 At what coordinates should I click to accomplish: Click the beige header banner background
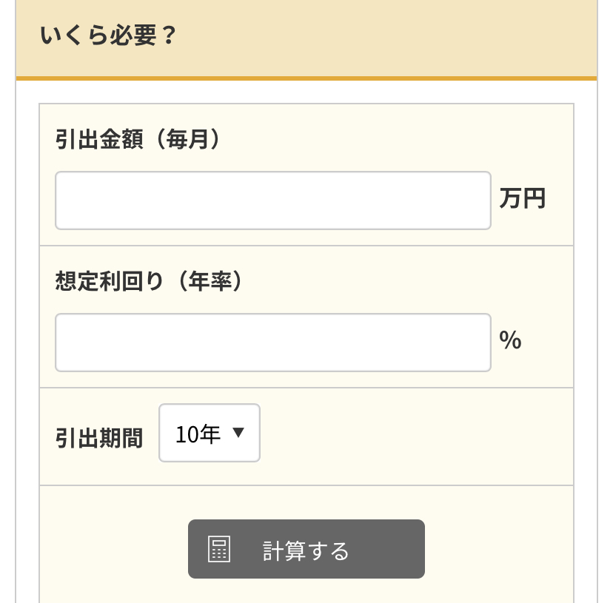(x=387, y=37)
